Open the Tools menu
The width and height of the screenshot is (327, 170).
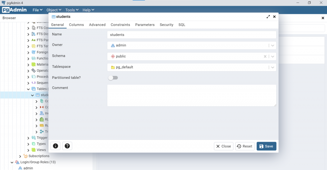tap(72, 10)
